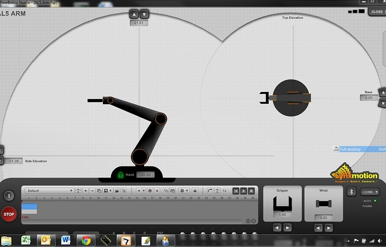Step through sequences with spinner arrows
Screen dimensions: 386x247
click(78, 191)
